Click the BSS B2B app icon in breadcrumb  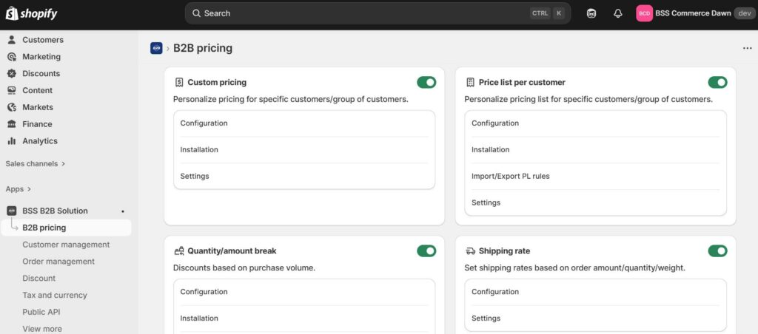point(156,48)
